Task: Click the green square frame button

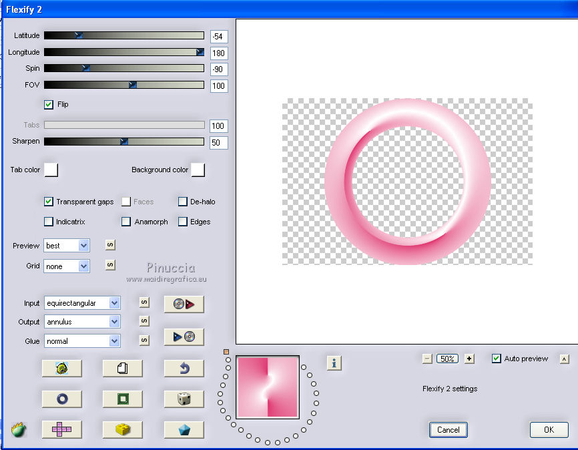Action: tap(122, 399)
